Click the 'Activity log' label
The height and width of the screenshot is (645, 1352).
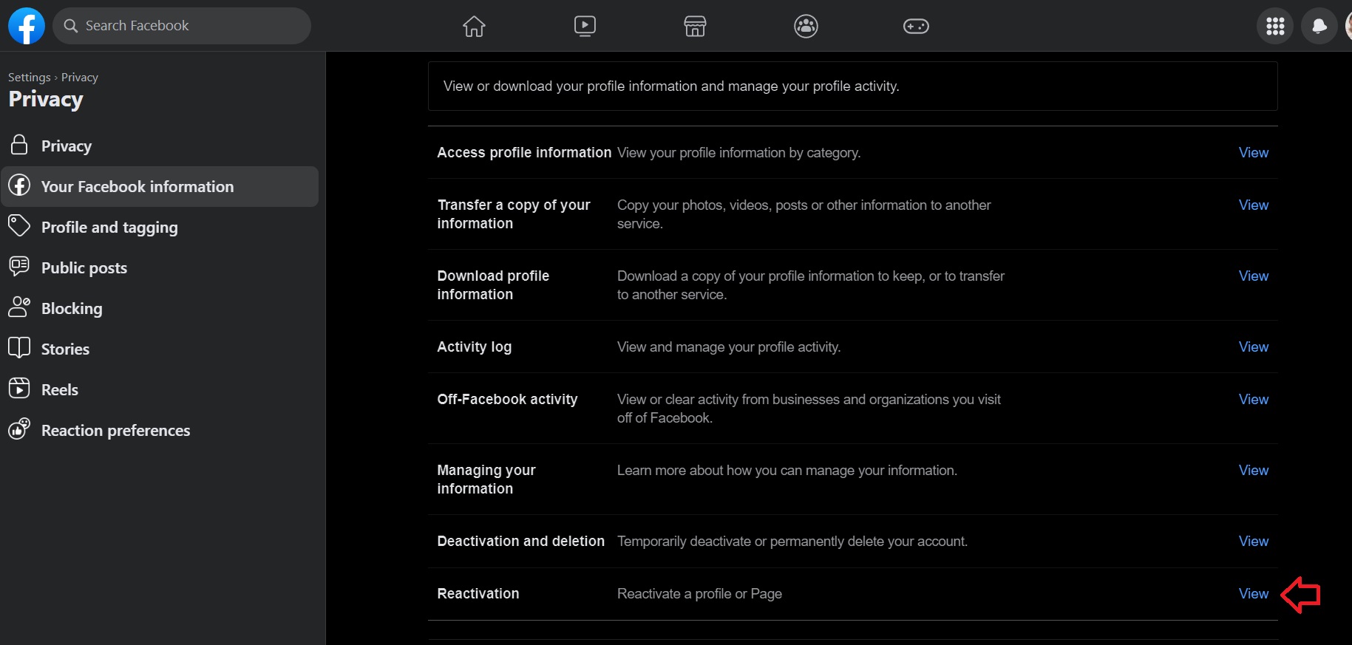[474, 347]
